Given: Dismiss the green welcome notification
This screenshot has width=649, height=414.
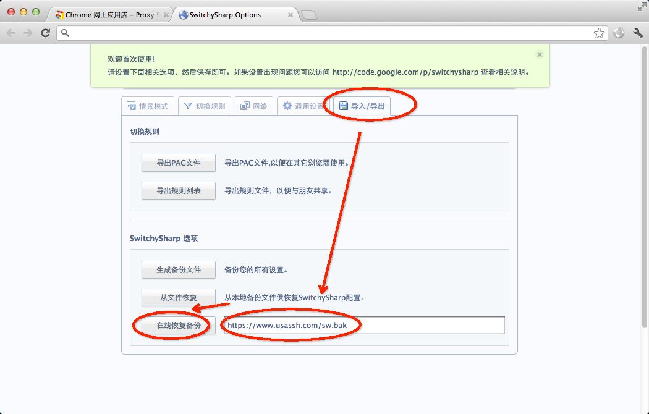Looking at the screenshot, I should (x=540, y=54).
